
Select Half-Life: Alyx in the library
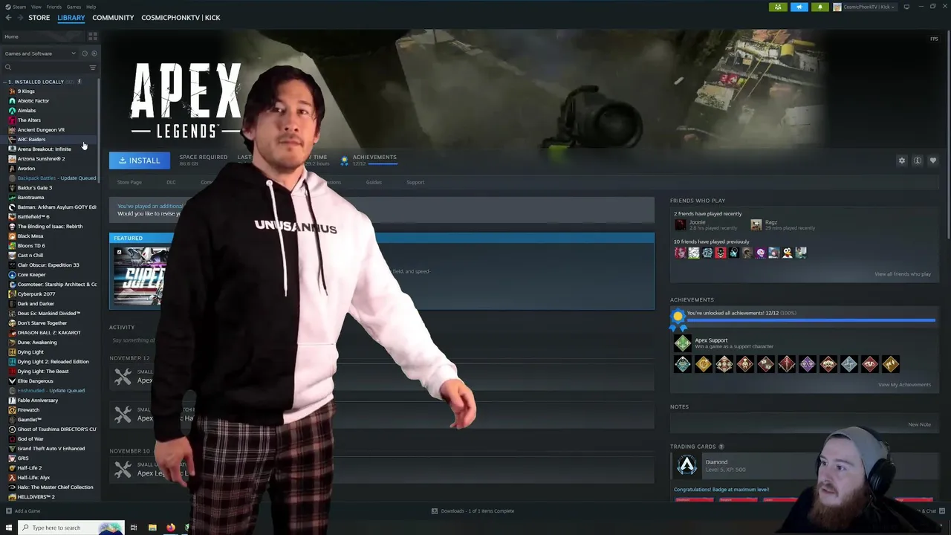(x=33, y=478)
